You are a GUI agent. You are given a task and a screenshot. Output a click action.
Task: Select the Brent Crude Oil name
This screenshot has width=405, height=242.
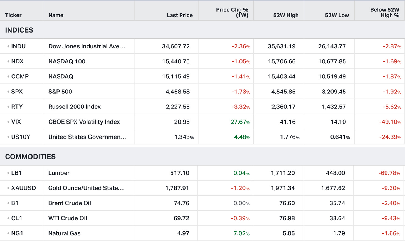pos(70,203)
